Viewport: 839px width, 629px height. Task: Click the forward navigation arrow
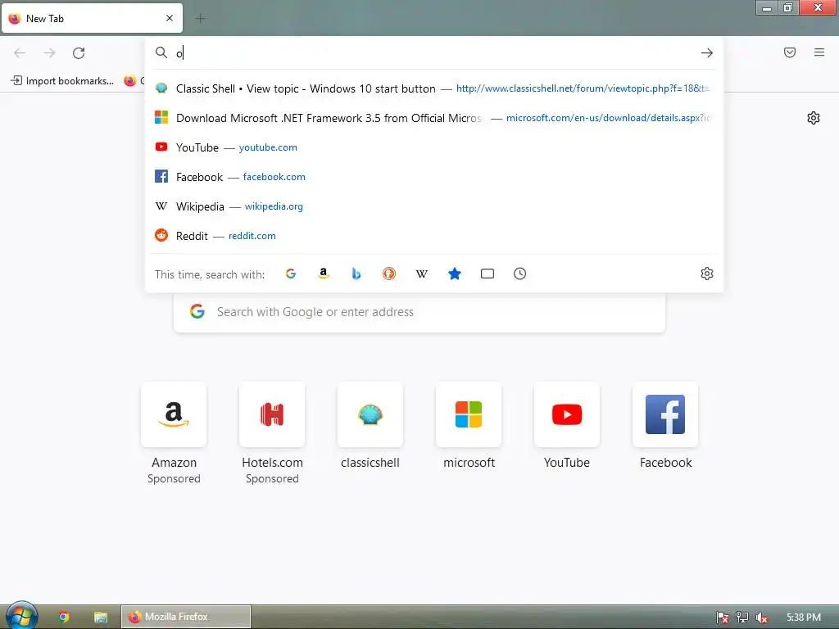coord(49,53)
